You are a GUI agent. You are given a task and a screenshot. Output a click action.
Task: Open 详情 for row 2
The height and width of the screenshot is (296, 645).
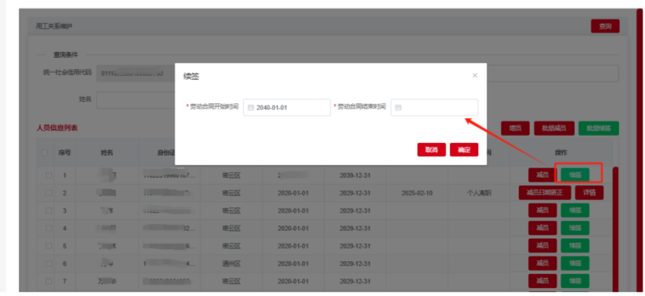click(590, 193)
